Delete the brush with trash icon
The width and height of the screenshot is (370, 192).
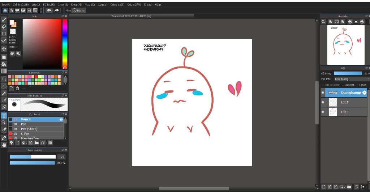[50, 142]
